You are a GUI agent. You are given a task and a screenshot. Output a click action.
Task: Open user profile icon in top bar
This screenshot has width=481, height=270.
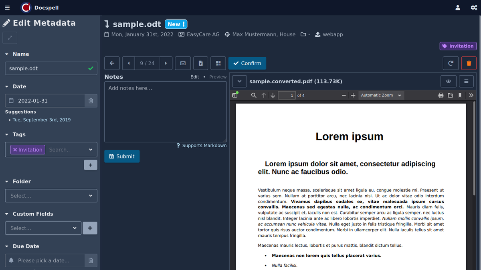458,8
